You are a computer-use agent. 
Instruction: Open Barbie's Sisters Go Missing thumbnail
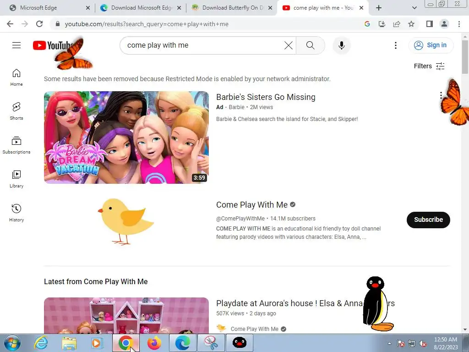[x=126, y=137]
